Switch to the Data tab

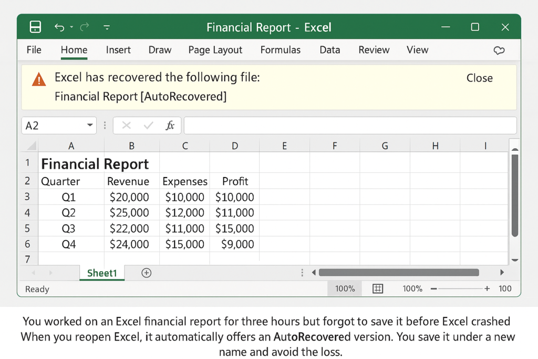330,50
